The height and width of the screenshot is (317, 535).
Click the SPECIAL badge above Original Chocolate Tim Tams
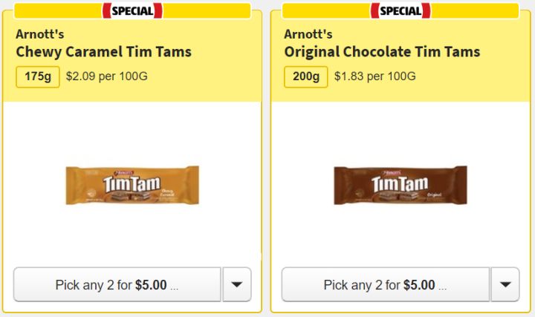point(401,10)
